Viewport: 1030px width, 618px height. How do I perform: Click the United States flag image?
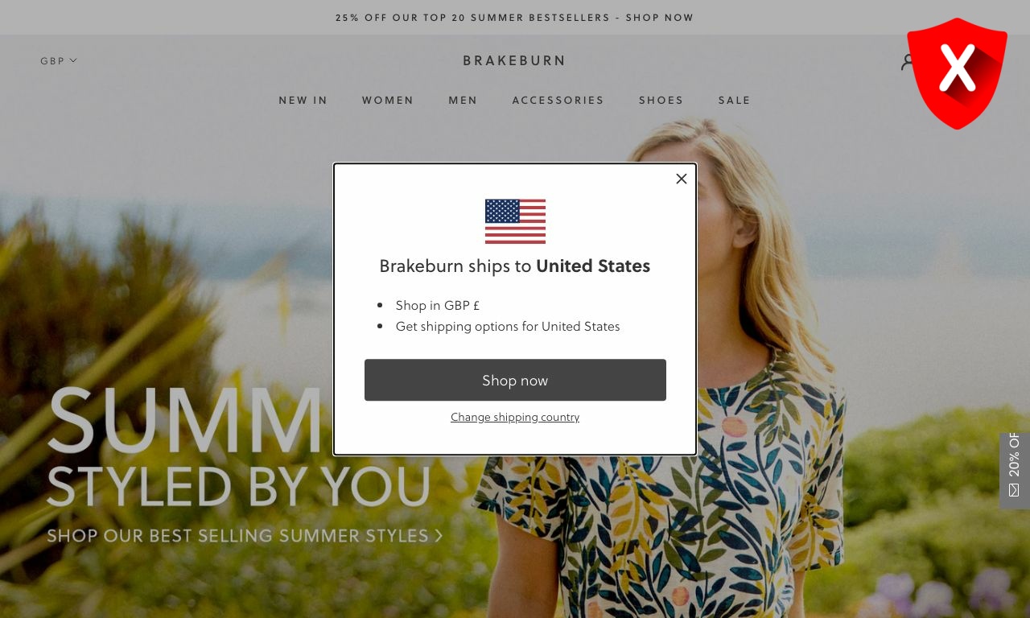515,221
